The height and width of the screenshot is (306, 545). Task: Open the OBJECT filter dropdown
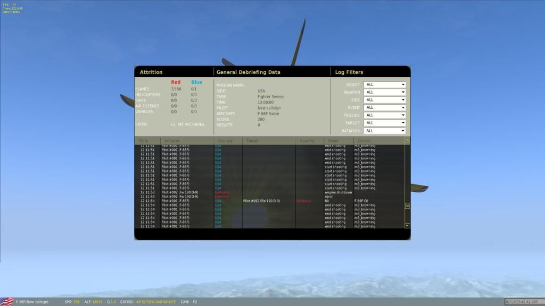(384, 84)
